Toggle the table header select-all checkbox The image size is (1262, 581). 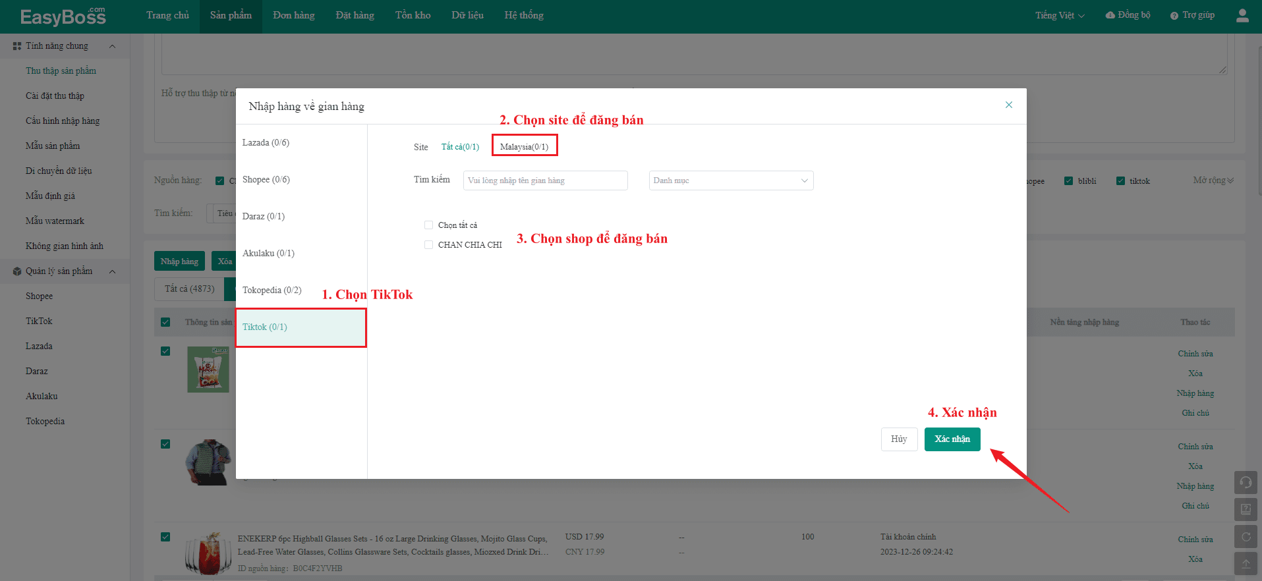(x=165, y=322)
